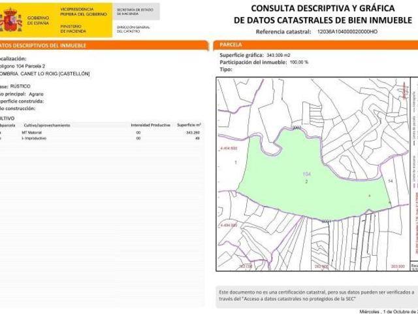
Task: Click the Gobierno de España logo text
Action: (37, 18)
